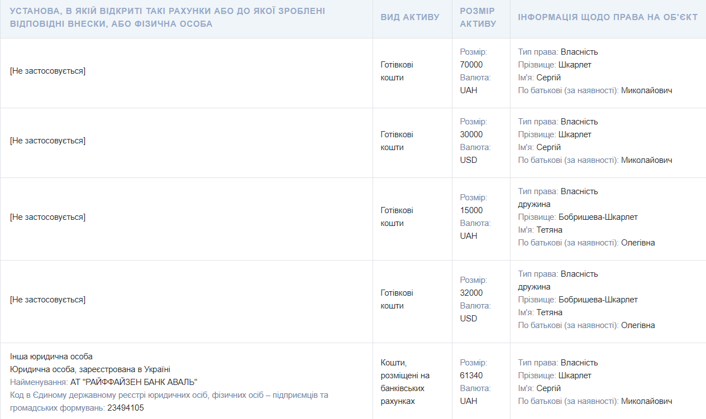Click "[Не застосовується]" in the first row

[x=47, y=71]
